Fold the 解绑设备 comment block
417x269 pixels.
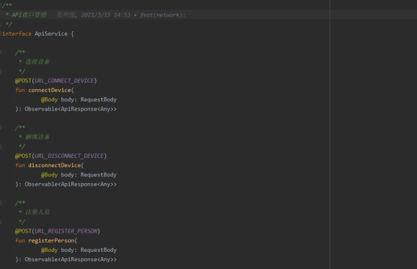point(1,128)
